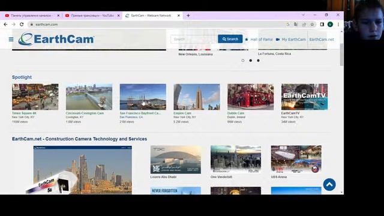Click the EarthCam logo
This screenshot has height=216, width=384.
click(56, 39)
